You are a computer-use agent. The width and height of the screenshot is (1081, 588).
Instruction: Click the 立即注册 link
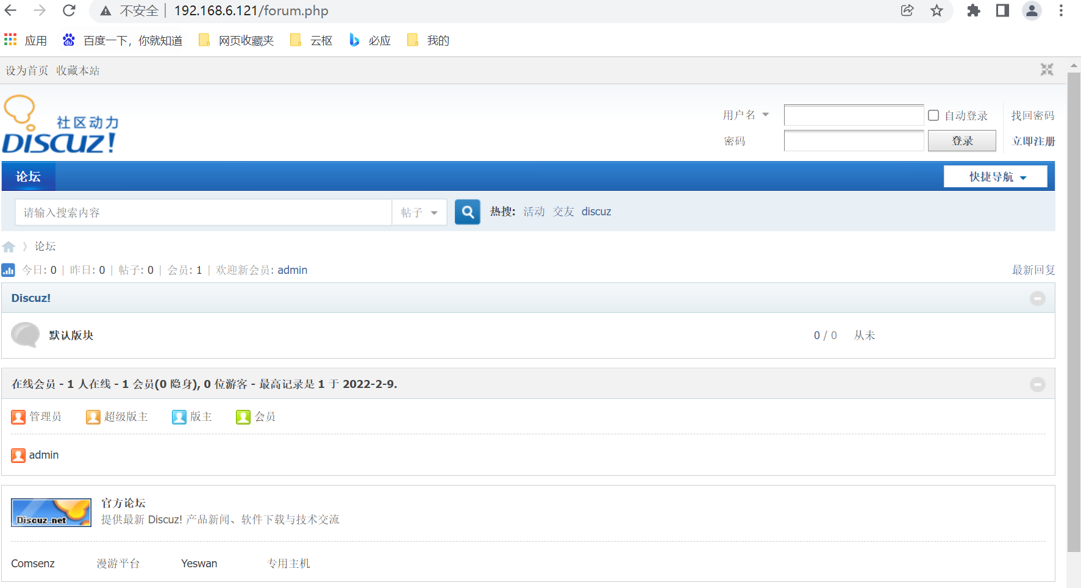tap(1033, 141)
